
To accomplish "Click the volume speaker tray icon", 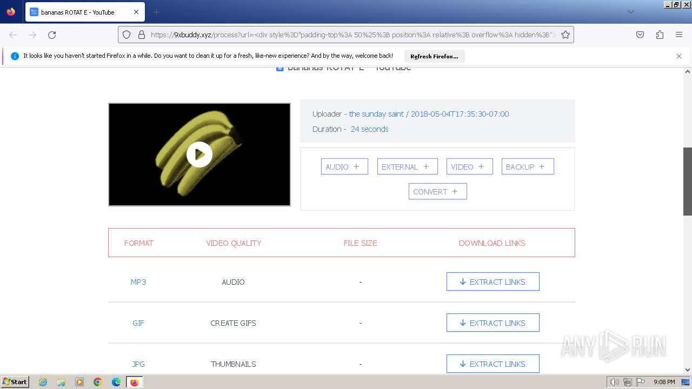I will click(614, 382).
